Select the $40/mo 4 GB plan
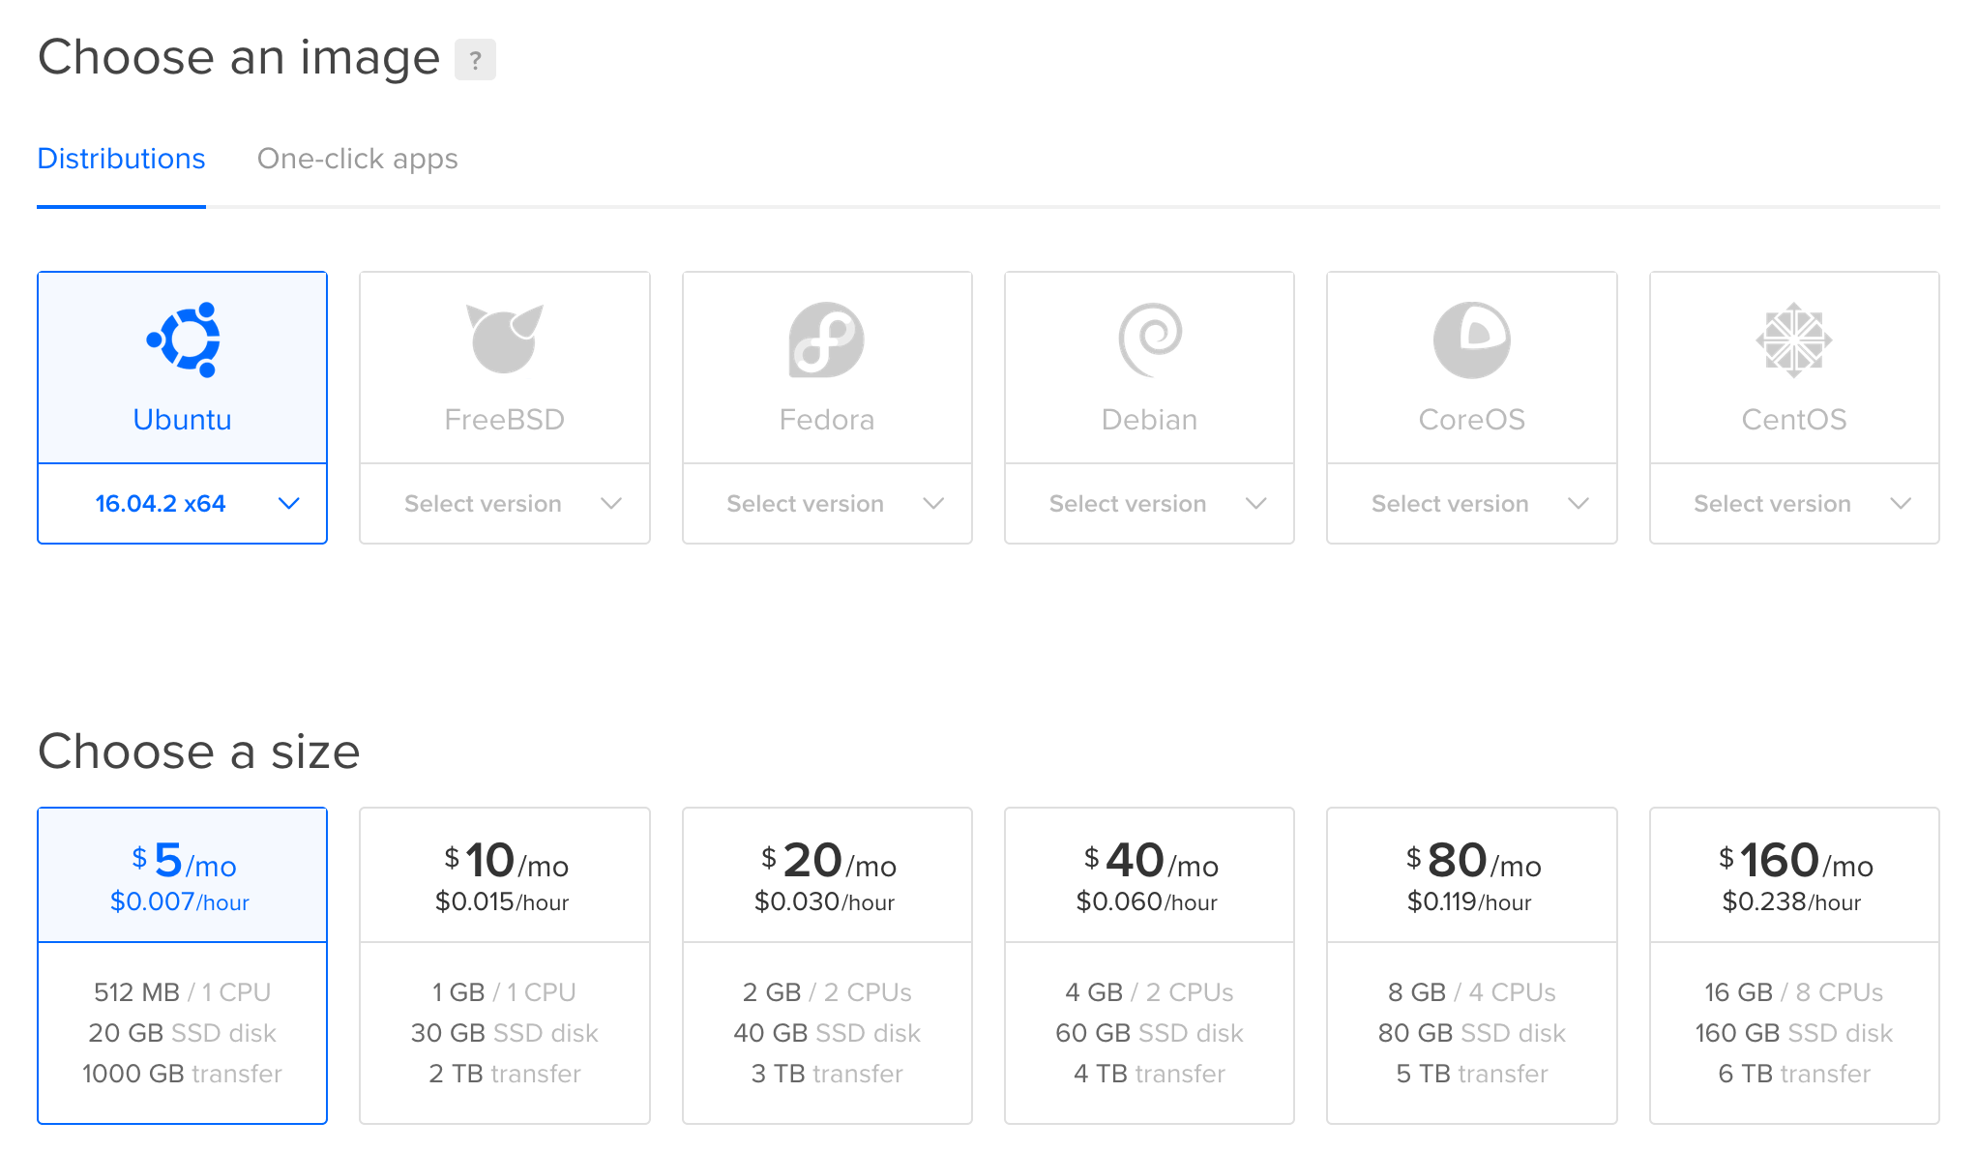Screen dimensions: 1977x1151 pos(1149,964)
